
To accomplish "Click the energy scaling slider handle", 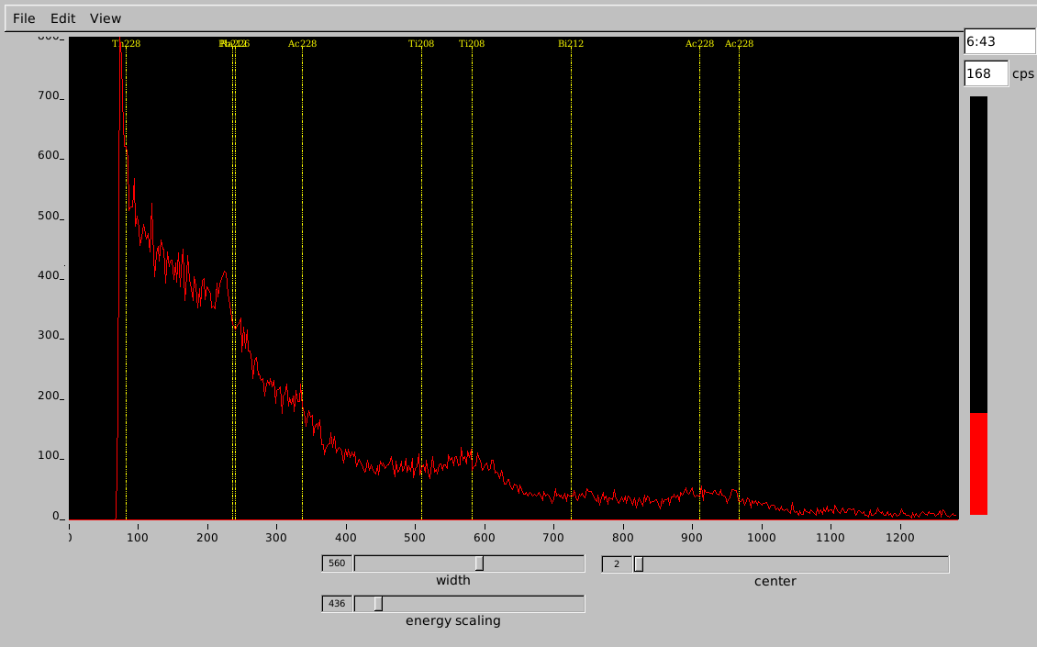I will coord(377,603).
